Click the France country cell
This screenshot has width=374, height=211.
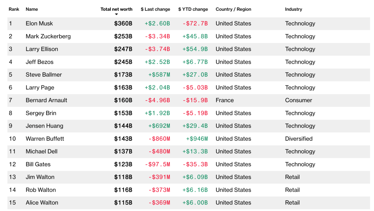point(224,100)
